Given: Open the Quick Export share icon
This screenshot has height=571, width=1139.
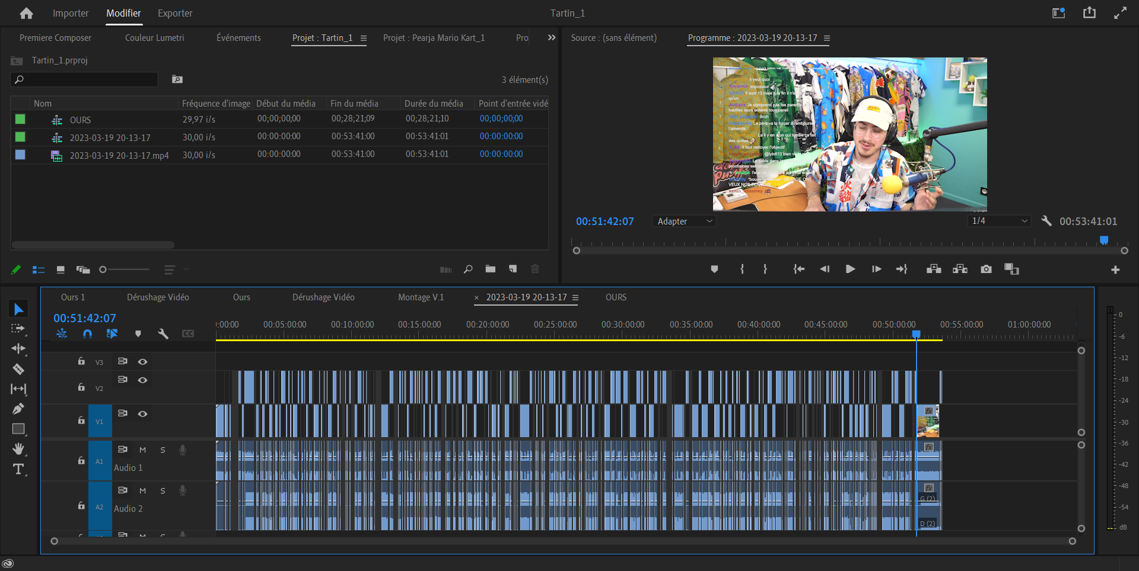Looking at the screenshot, I should click(1089, 12).
